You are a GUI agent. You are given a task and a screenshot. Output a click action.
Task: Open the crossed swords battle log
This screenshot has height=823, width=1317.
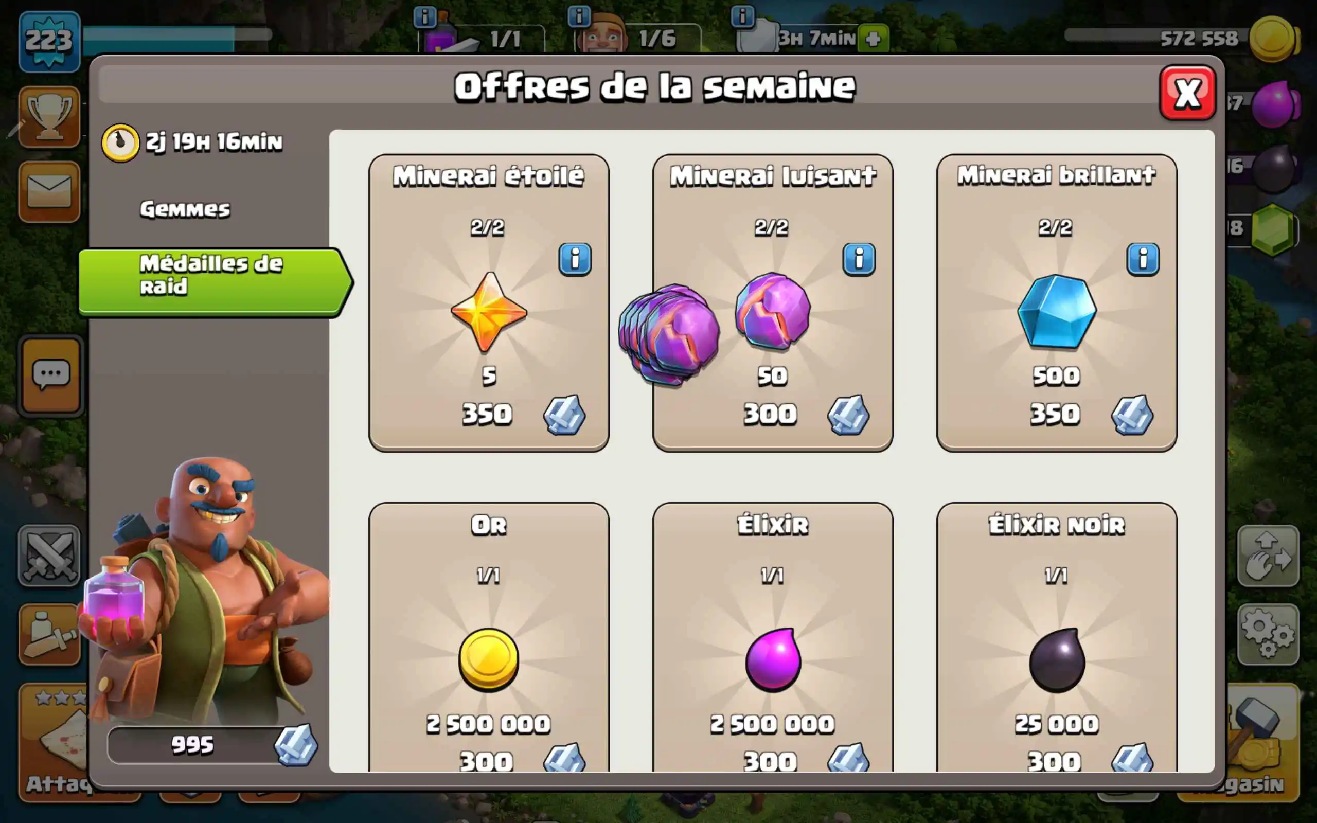point(49,555)
